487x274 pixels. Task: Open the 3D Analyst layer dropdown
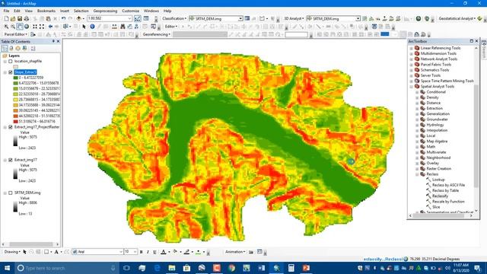358,18
